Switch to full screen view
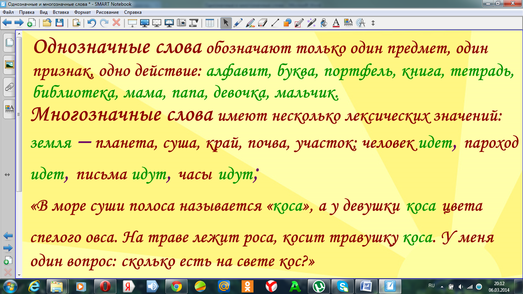The height and width of the screenshot is (294, 523). pos(145,23)
